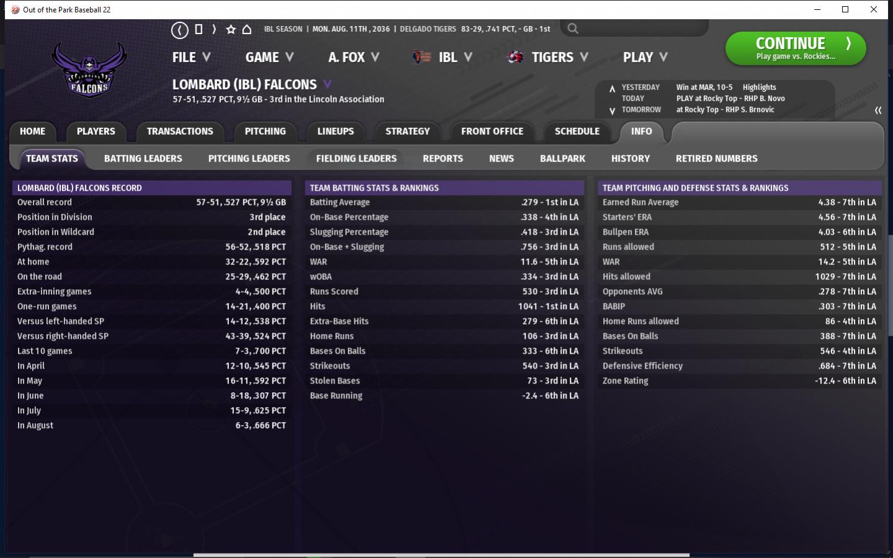The height and width of the screenshot is (558, 893).
Task: Click the rectangle icon beside the back arrow
Action: point(199,29)
